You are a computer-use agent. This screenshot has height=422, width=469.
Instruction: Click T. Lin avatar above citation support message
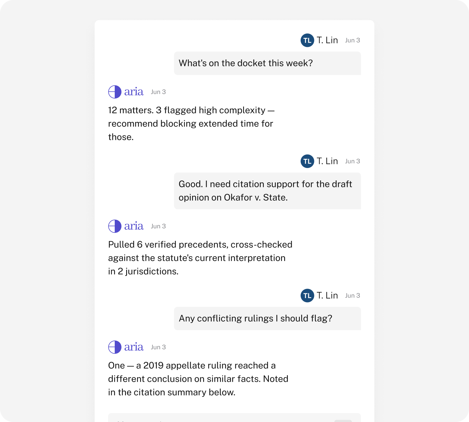pos(307,161)
